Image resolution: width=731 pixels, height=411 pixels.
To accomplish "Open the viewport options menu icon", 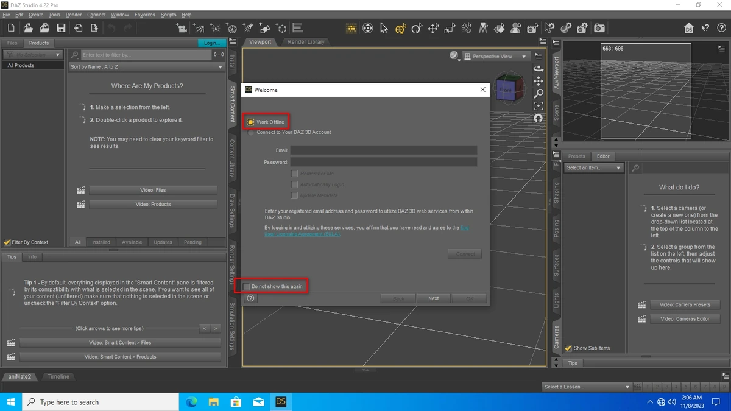I will tap(538, 55).
